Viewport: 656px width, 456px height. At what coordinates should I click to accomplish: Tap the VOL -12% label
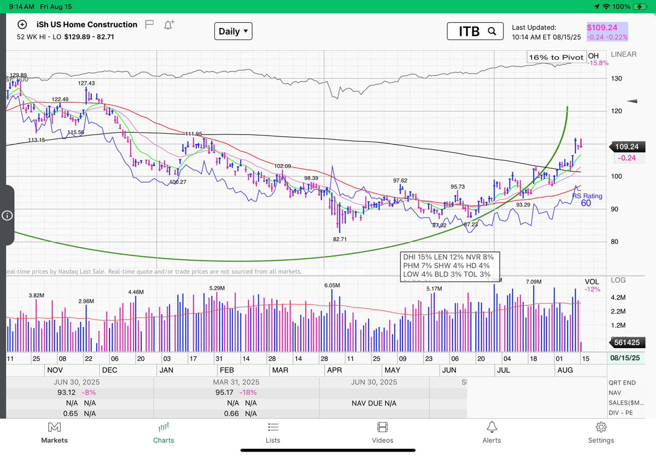(593, 284)
